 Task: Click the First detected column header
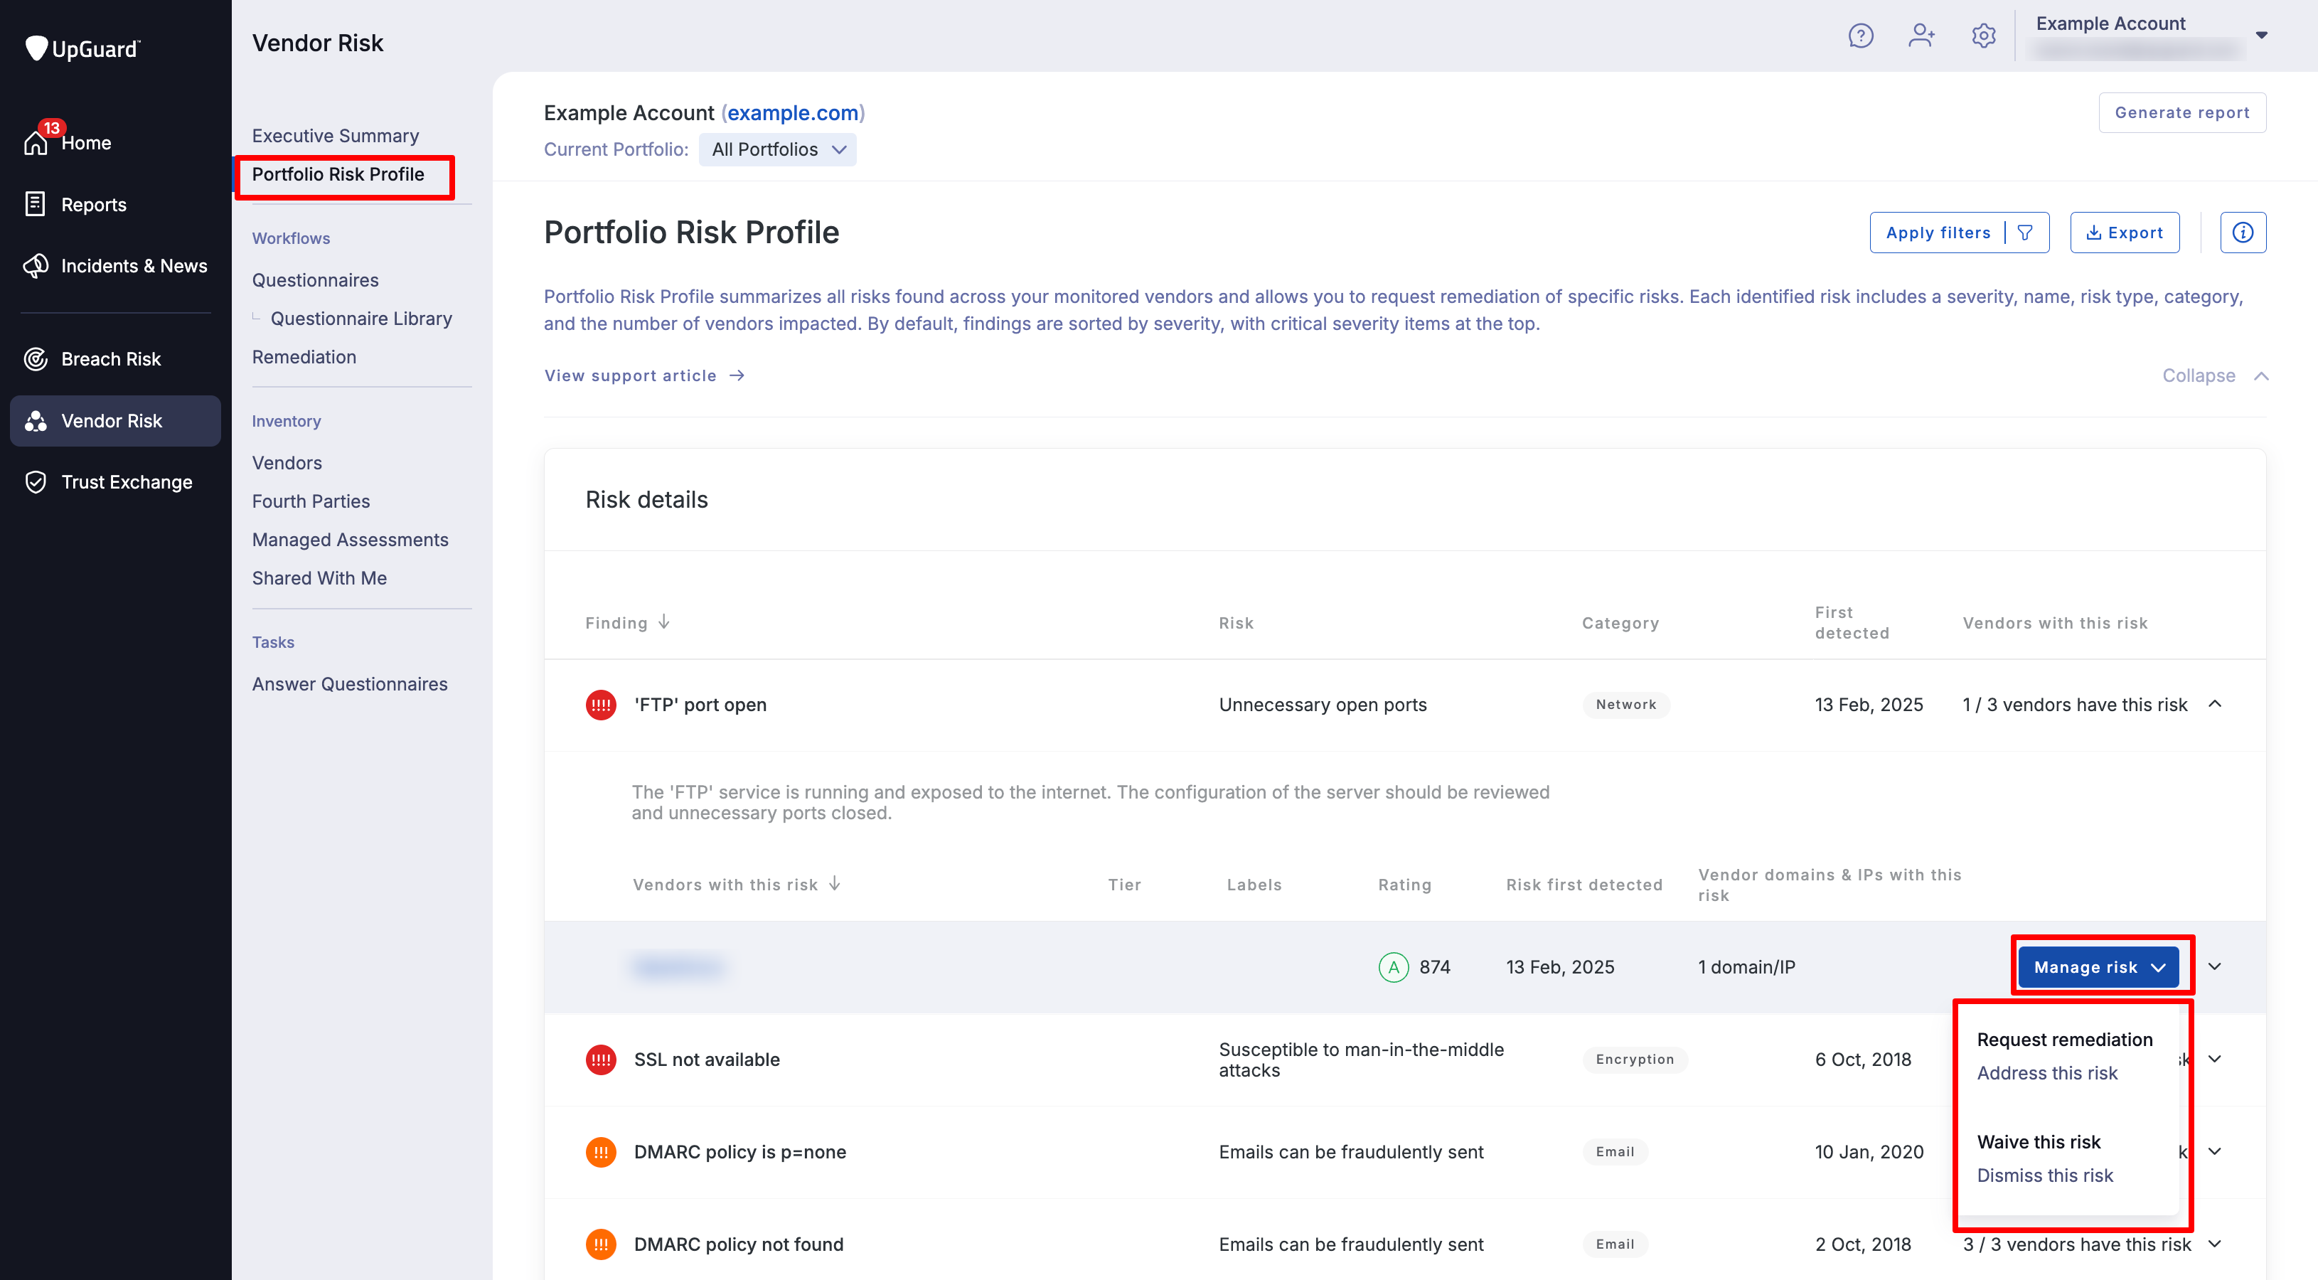point(1851,622)
